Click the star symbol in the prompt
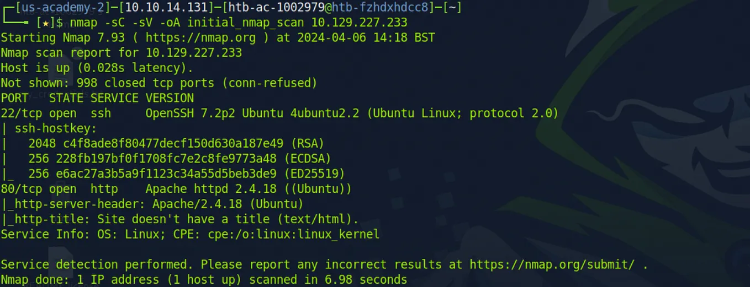The width and height of the screenshot is (750, 287). tap(45, 23)
